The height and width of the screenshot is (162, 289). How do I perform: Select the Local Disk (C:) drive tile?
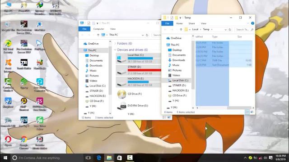click(x=139, y=58)
